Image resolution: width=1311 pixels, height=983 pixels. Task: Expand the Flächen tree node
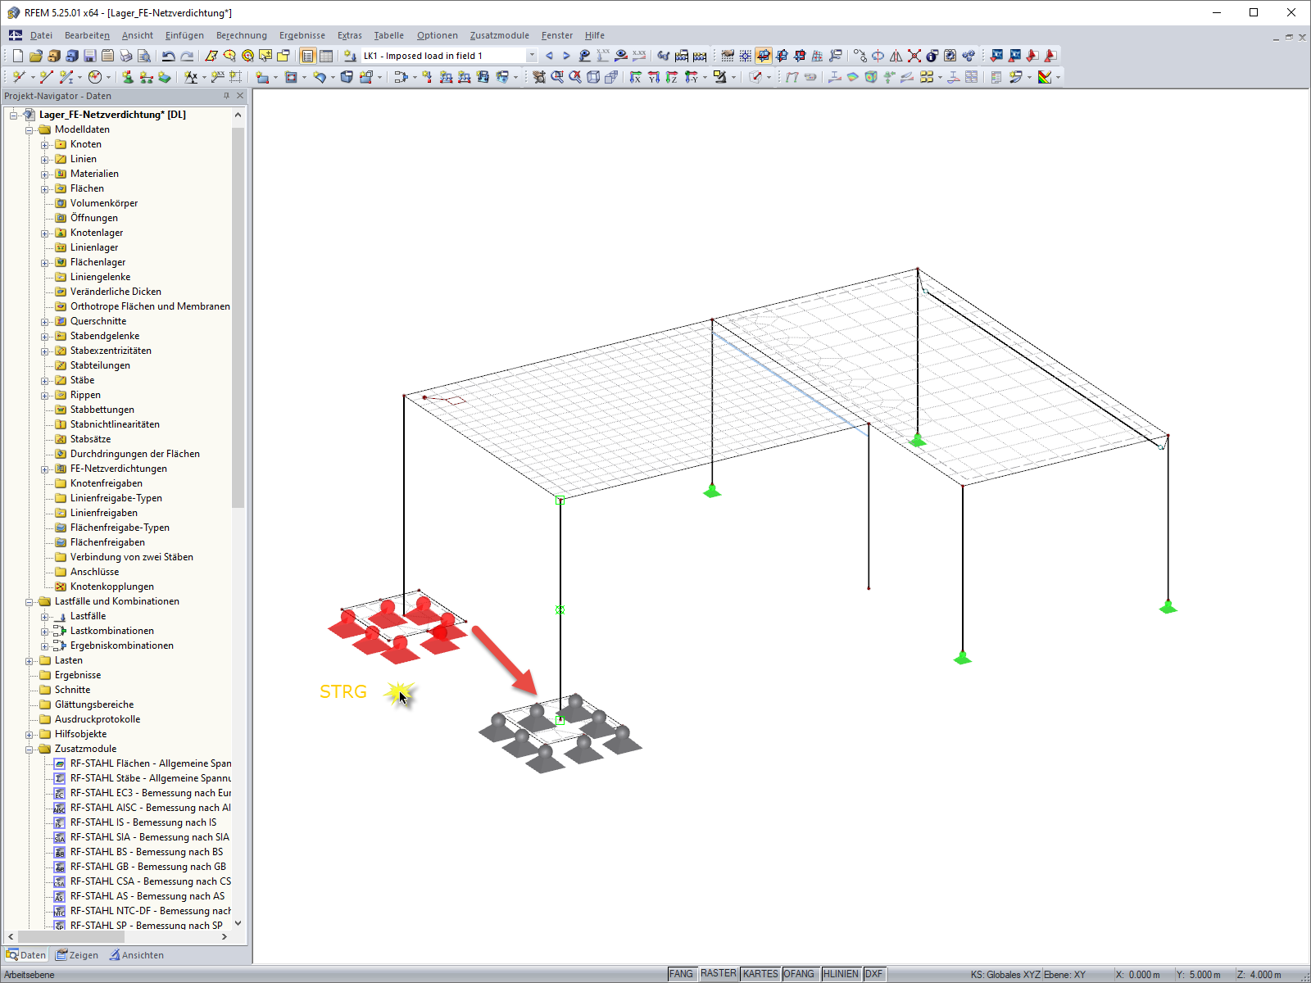pyautogui.click(x=45, y=189)
